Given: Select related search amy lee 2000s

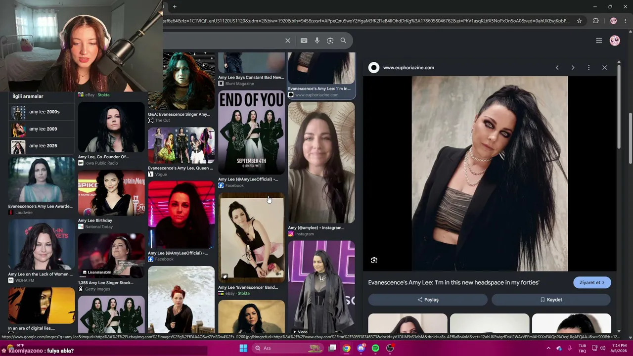Looking at the screenshot, I should click(42, 112).
